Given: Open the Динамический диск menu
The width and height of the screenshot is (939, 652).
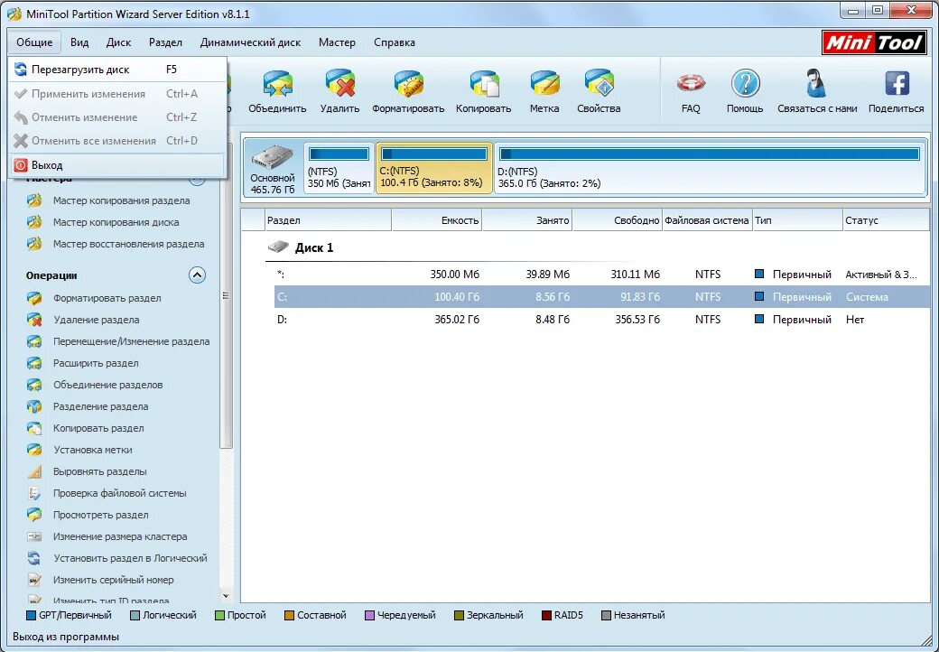Looking at the screenshot, I should pyautogui.click(x=250, y=42).
